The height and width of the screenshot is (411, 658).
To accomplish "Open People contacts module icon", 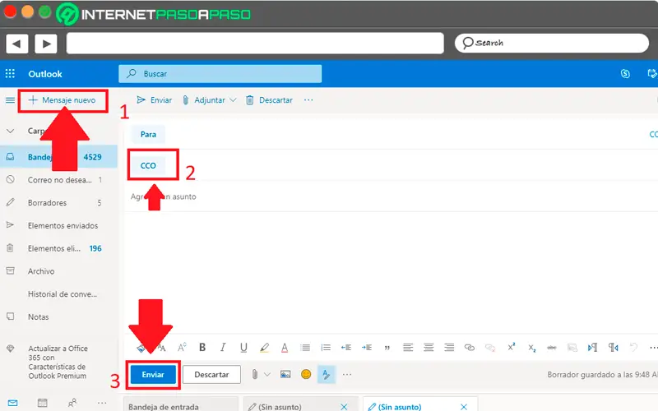I will coord(72,403).
